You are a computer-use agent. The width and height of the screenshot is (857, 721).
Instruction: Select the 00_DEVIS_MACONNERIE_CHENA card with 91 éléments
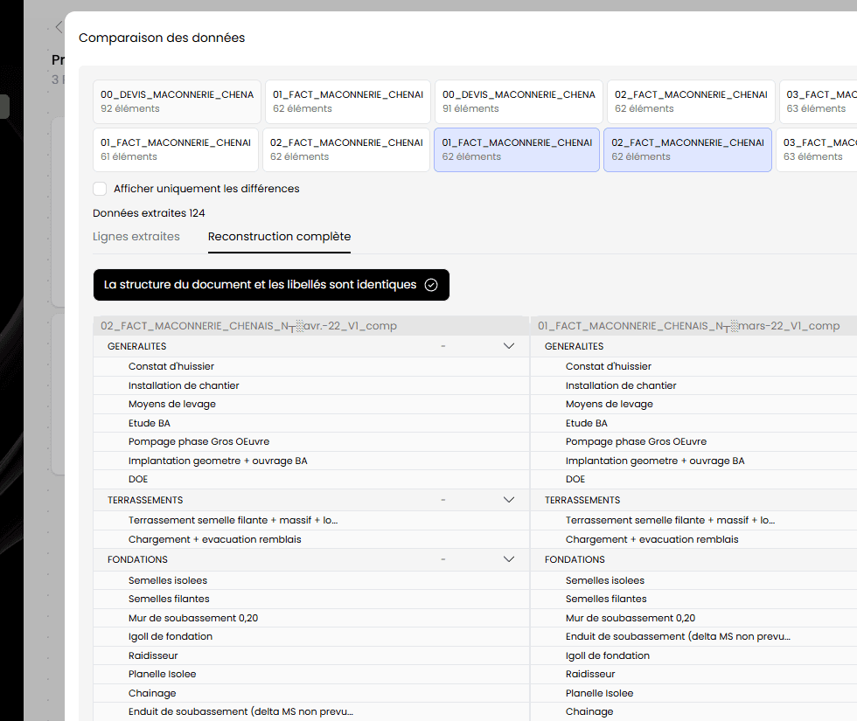coord(519,101)
